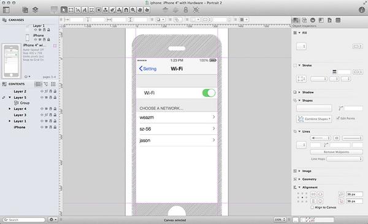Screen dimensions: 368x224
Task: Toggle lock icon for Layer 1 in Contents
Action: pos(55,121)
